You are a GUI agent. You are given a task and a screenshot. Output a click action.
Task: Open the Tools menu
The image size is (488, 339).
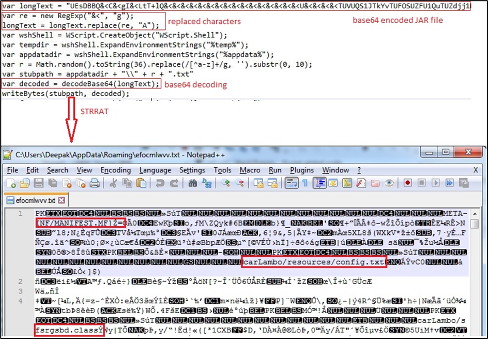[x=222, y=170]
